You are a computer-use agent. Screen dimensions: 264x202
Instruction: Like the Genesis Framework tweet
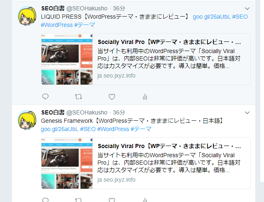(112, 200)
